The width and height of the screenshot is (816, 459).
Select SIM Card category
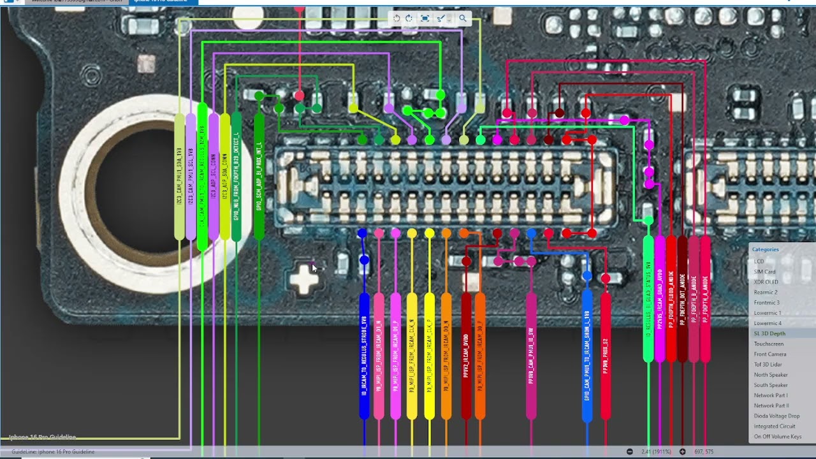764,272
